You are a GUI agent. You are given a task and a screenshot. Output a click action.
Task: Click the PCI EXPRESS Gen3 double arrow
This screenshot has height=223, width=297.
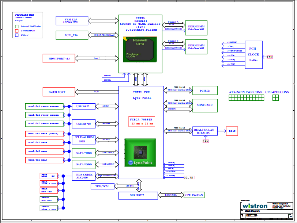point(103,35)
